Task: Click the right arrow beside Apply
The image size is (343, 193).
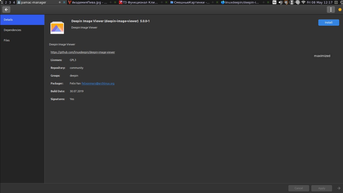Action: (339, 188)
